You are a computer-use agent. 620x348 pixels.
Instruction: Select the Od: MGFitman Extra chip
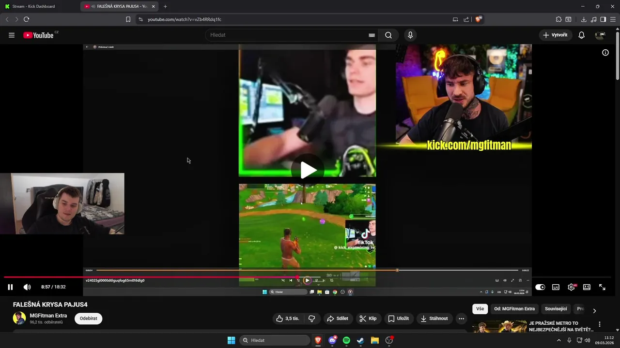[514, 309]
